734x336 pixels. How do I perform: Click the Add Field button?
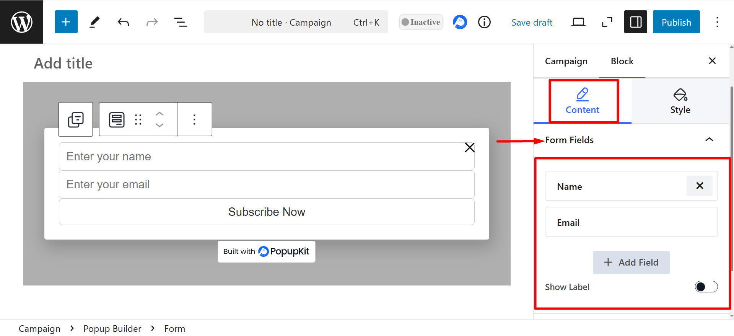click(x=631, y=262)
